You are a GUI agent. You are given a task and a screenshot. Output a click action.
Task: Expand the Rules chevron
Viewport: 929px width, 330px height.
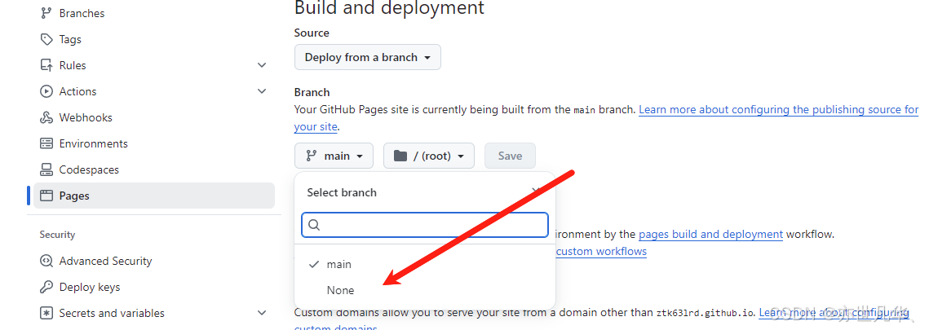(x=262, y=65)
